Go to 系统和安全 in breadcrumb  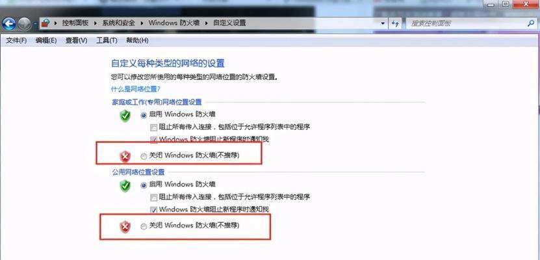[118, 23]
